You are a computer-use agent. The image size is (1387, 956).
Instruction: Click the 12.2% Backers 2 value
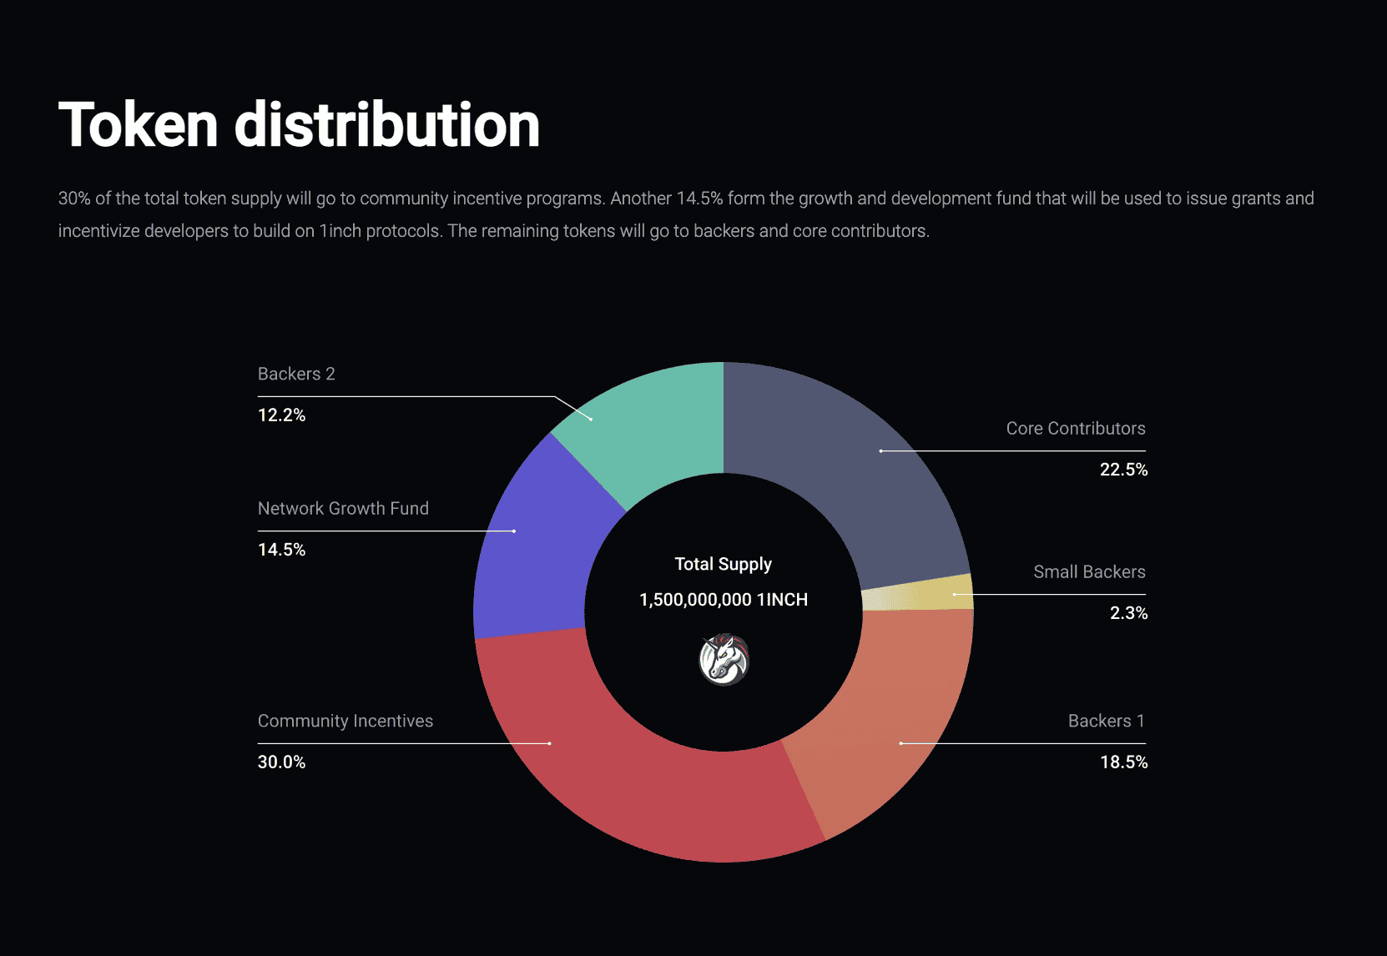tap(281, 415)
